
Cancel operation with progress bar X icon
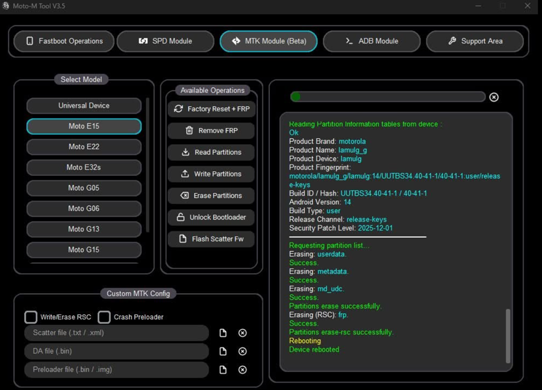pyautogui.click(x=494, y=97)
